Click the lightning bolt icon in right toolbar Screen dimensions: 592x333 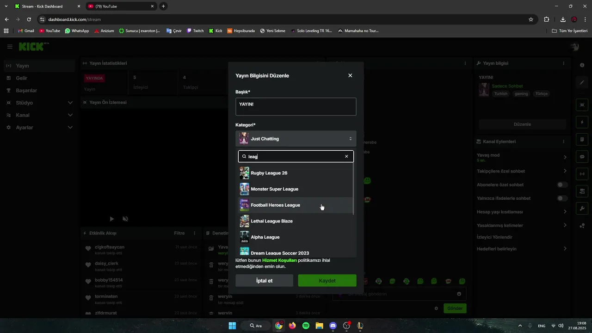click(x=582, y=122)
